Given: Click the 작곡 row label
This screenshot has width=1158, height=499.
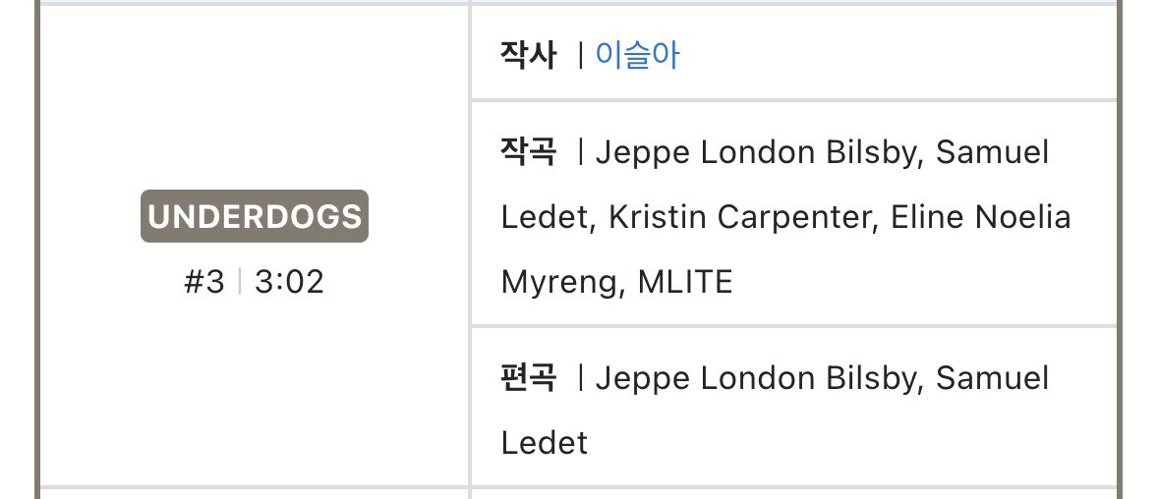Looking at the screenshot, I should pyautogui.click(x=529, y=152).
